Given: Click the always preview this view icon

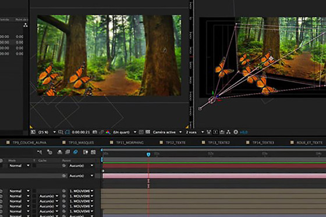Looking at the screenshot, I should [33, 132].
